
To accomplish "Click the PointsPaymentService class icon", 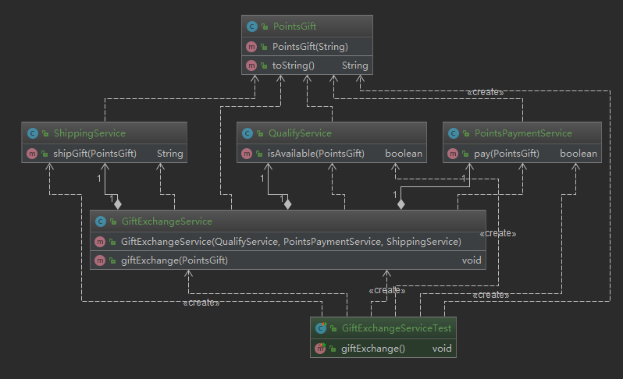I will pos(454,133).
